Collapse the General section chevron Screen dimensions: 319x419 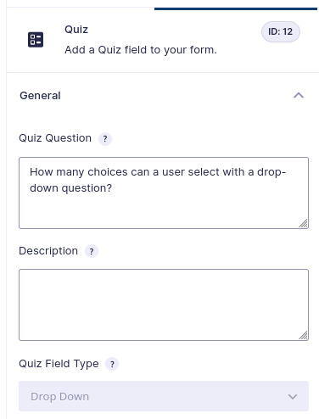pyautogui.click(x=299, y=96)
